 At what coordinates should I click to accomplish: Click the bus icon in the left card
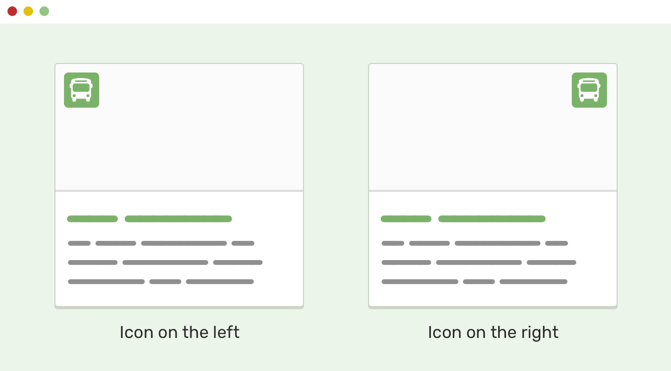(82, 90)
